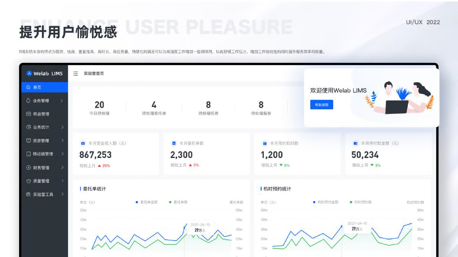Click the 实验室工具 toolbox icon
This screenshot has width=458, height=257.
(28, 194)
